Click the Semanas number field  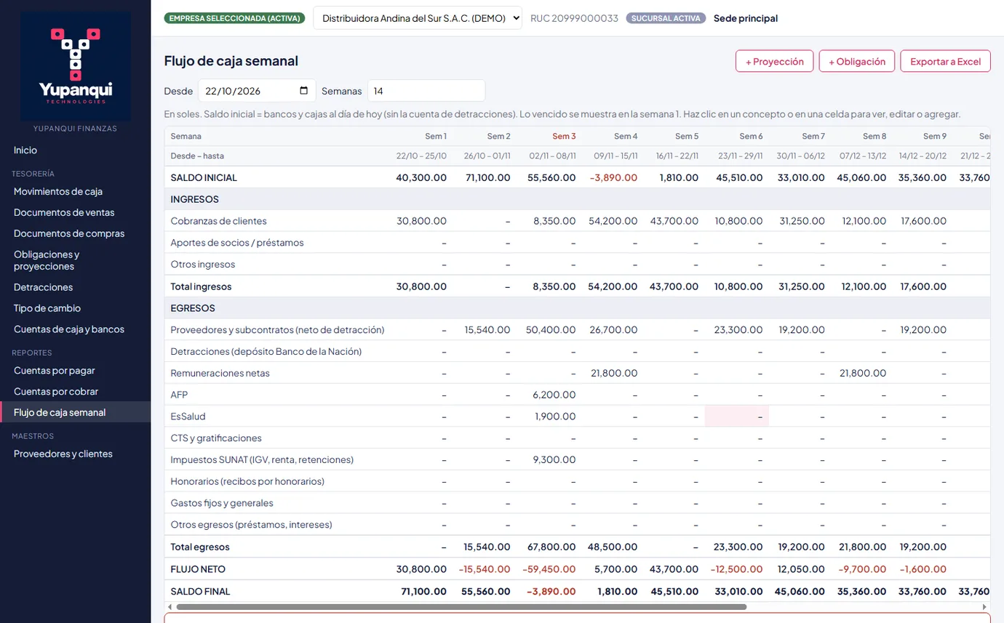click(x=426, y=91)
